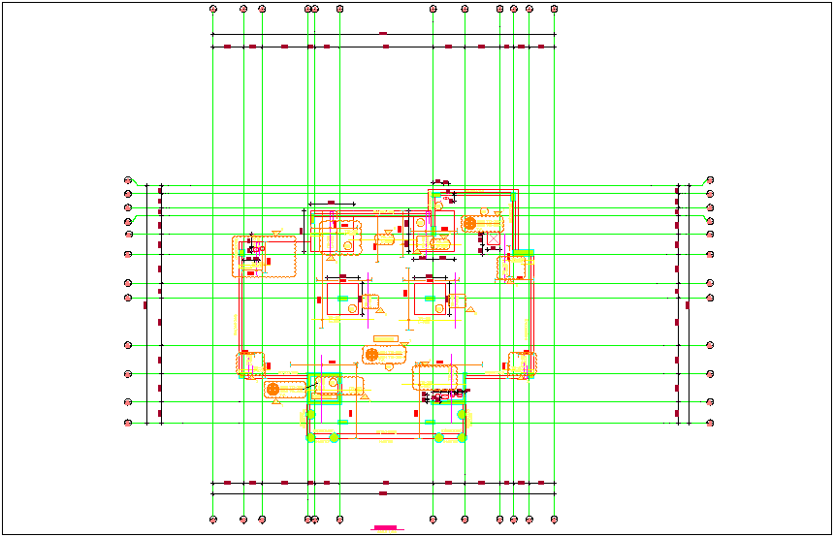Click the orange filled circle in the upper-right room

[x=469, y=223]
